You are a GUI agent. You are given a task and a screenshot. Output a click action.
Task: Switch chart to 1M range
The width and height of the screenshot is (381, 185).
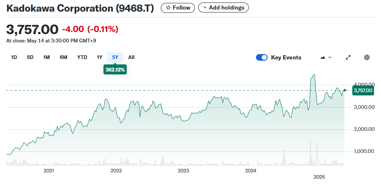pos(47,57)
